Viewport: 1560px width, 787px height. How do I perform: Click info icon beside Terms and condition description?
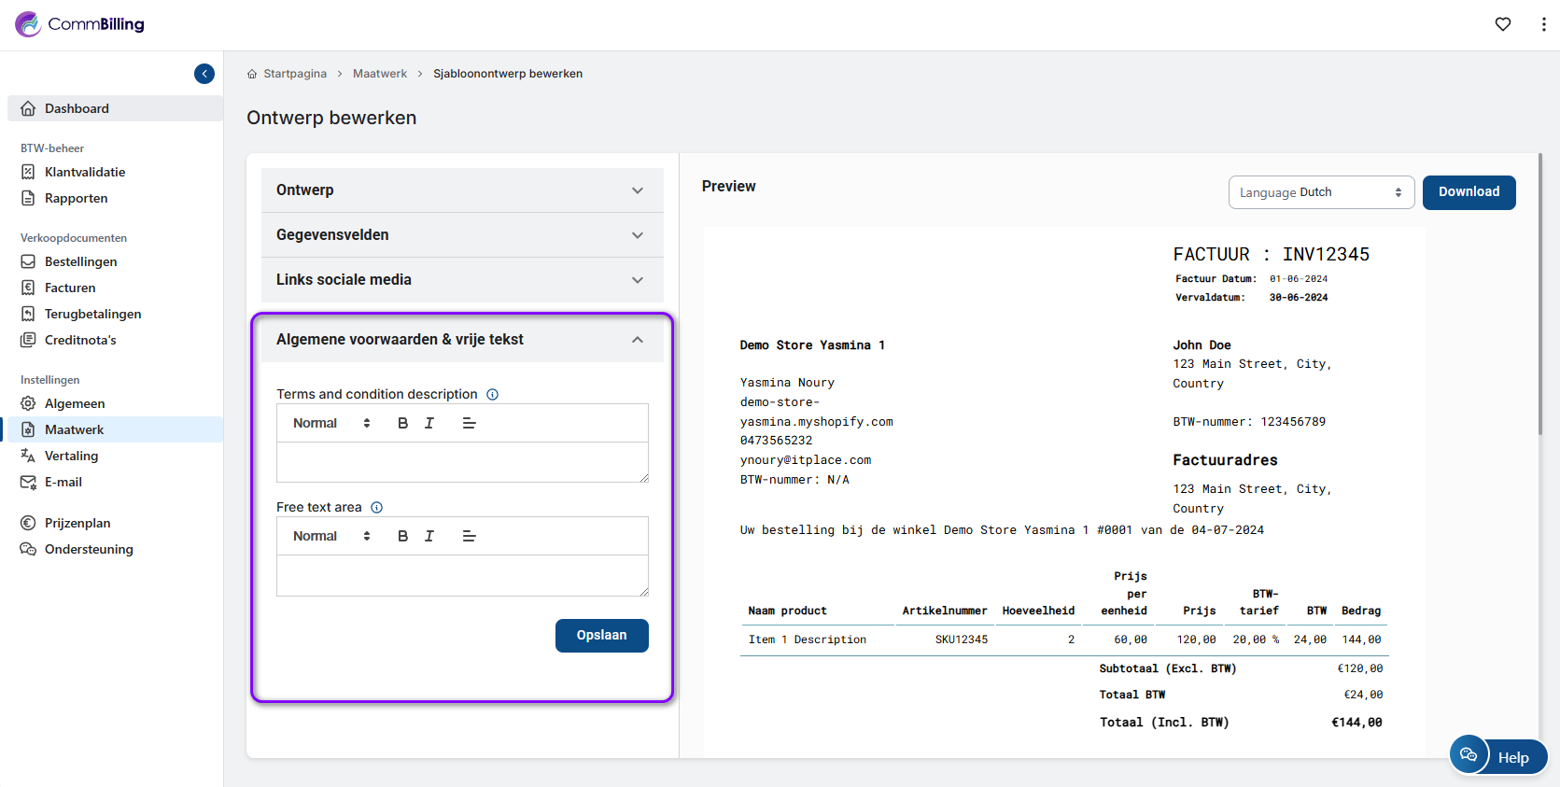[493, 395]
